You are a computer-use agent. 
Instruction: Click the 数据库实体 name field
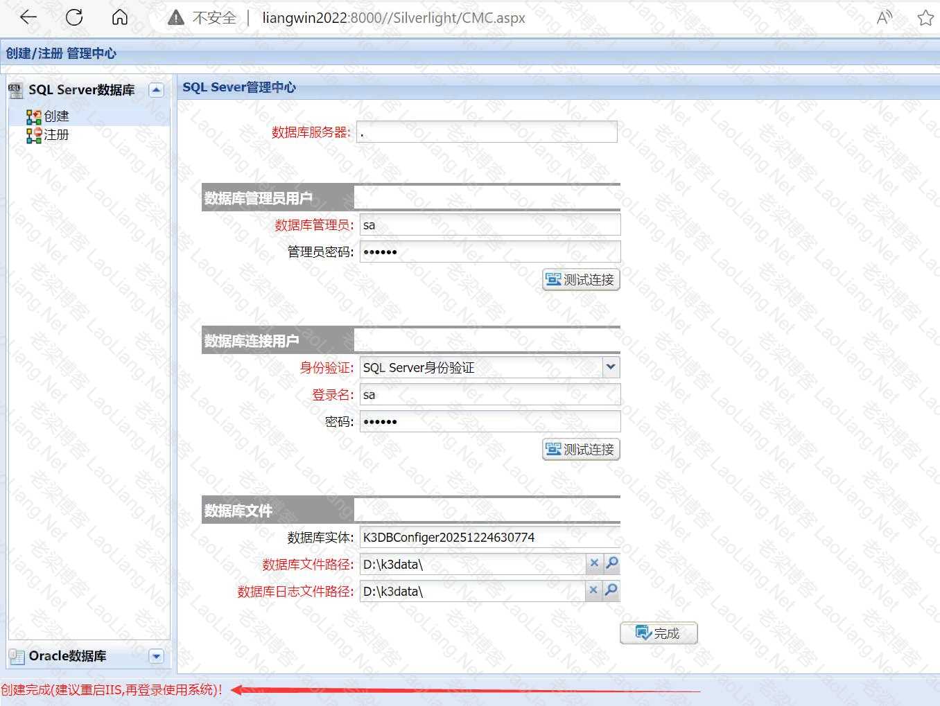[x=489, y=538]
